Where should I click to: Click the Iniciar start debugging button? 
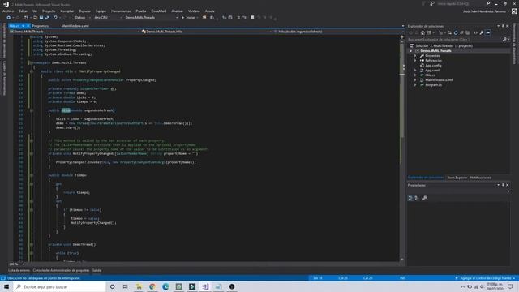(189, 18)
